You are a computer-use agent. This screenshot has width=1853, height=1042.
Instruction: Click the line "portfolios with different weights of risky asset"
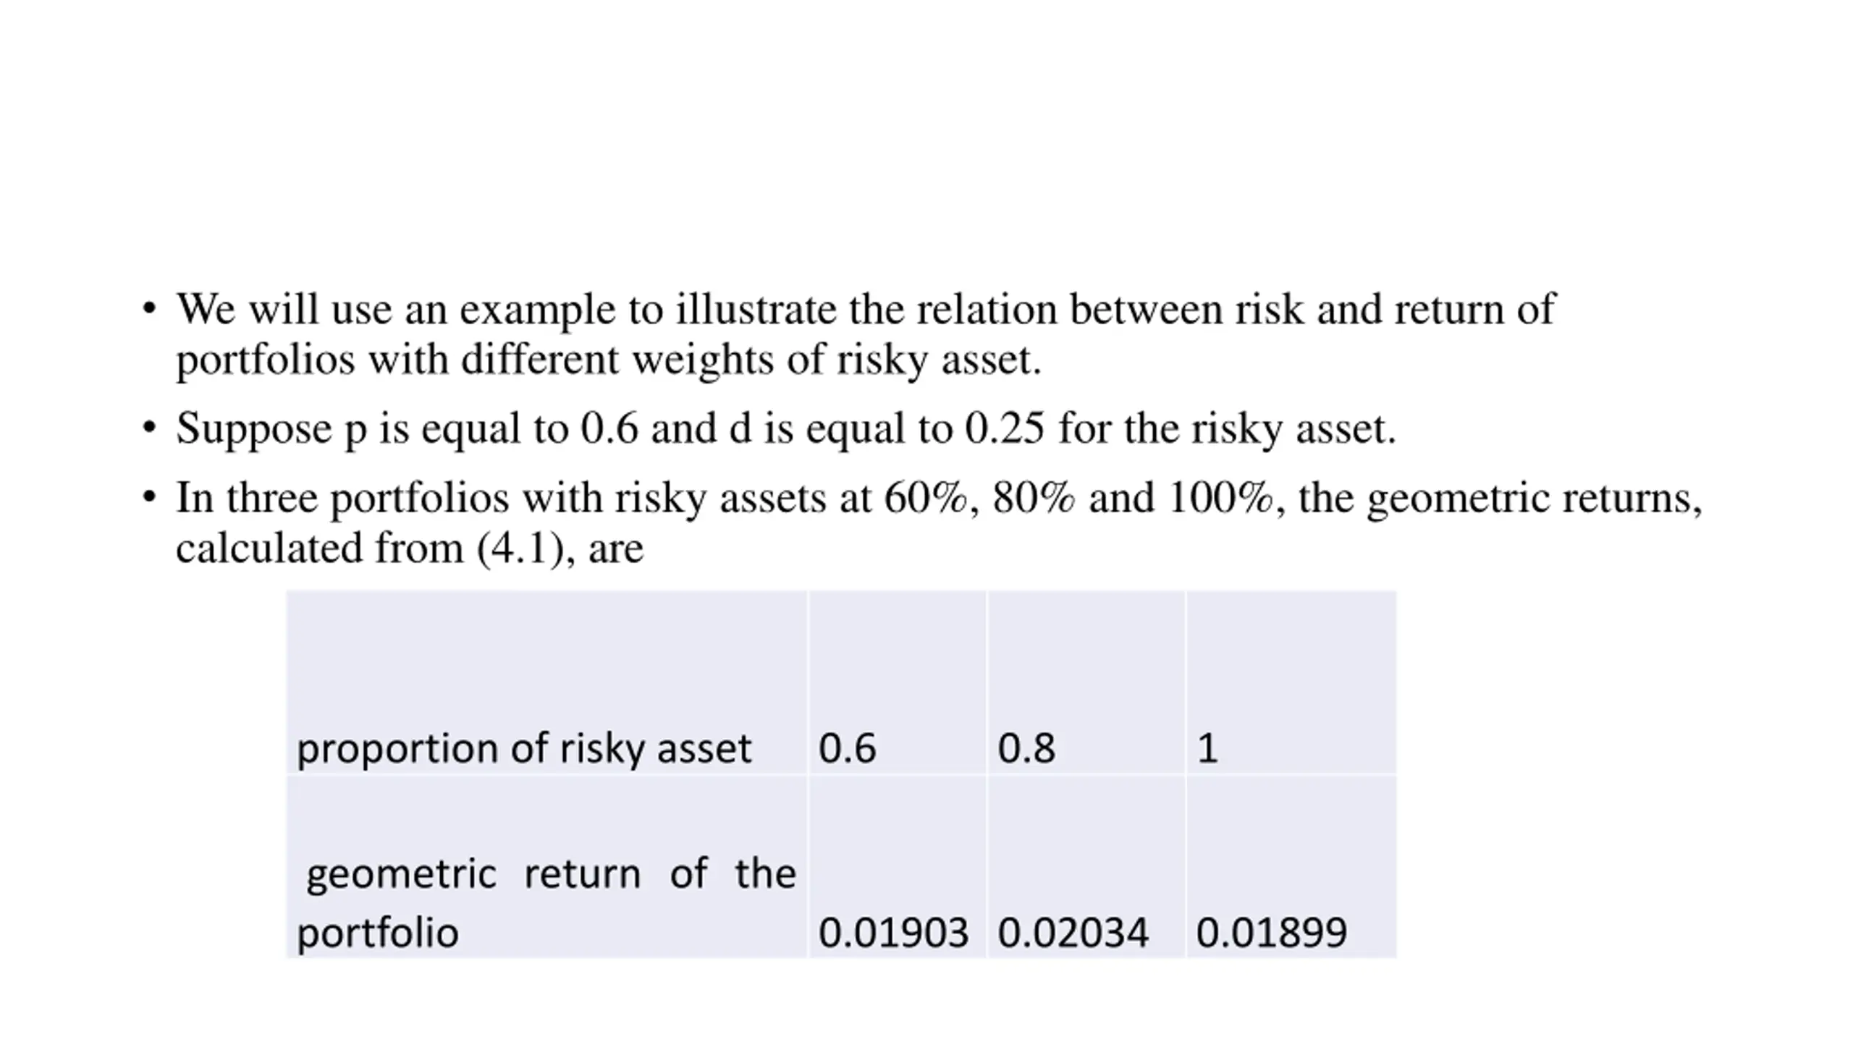[x=608, y=359]
